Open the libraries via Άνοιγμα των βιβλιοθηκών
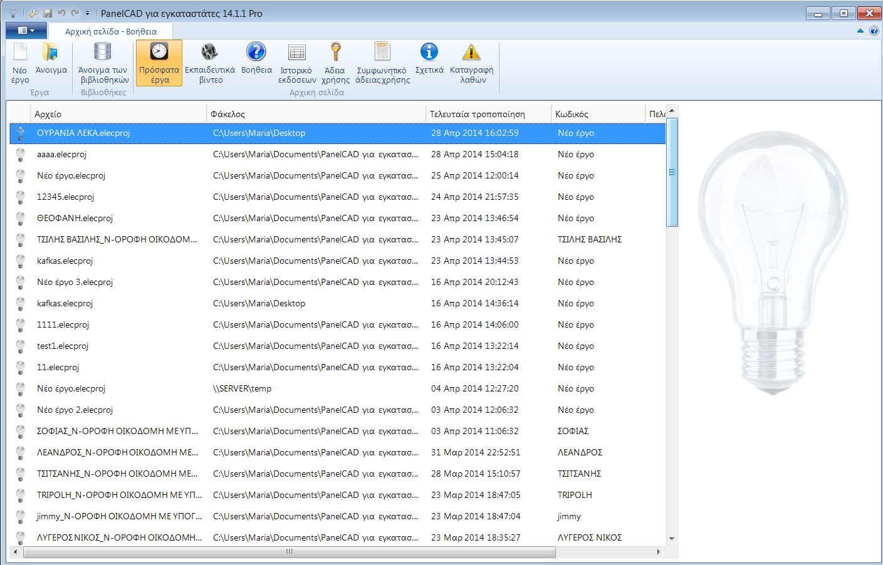Image resolution: width=883 pixels, height=565 pixels. (x=102, y=63)
